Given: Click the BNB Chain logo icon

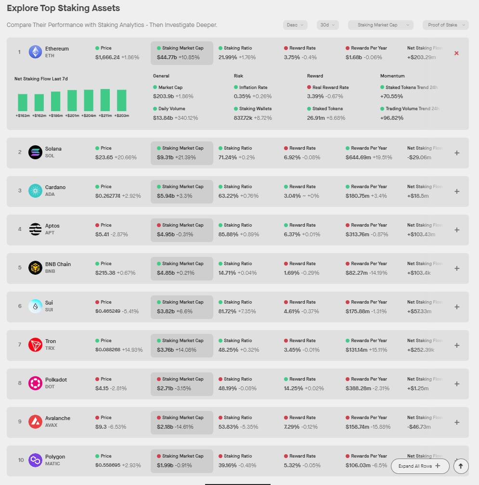Looking at the screenshot, I should [35, 268].
